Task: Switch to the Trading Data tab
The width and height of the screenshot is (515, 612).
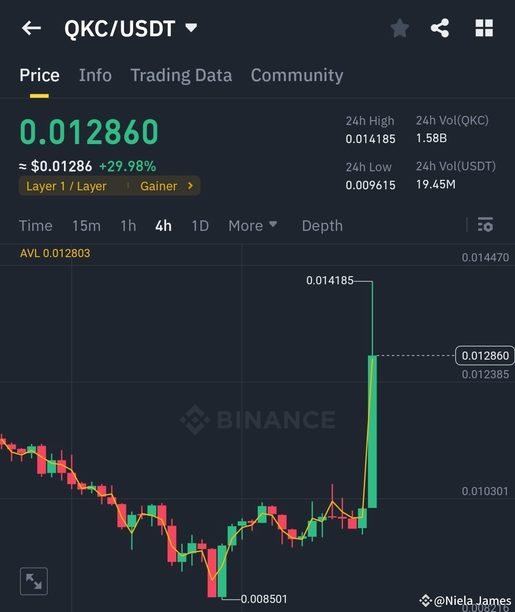Action: [x=181, y=75]
